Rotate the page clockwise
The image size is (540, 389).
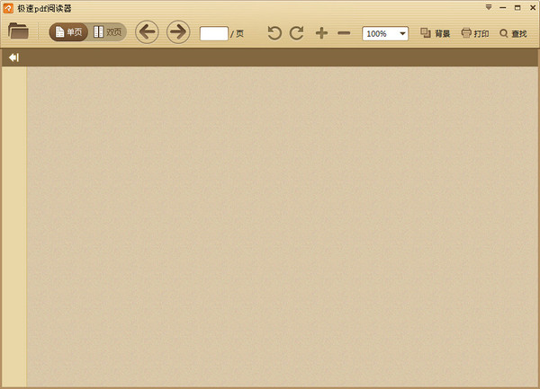296,33
